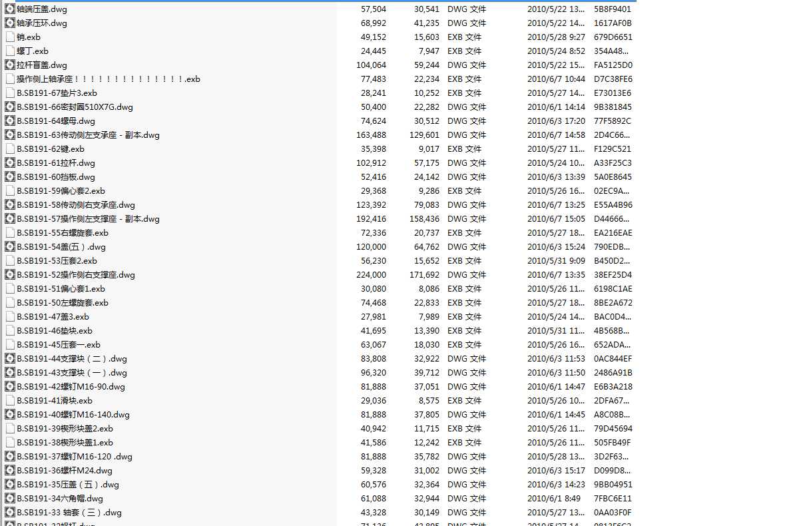The width and height of the screenshot is (801, 526).
Task: Click the packed size value 7,947
Action: coord(429,51)
